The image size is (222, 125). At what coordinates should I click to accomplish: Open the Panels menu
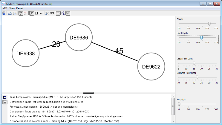tap(20, 8)
